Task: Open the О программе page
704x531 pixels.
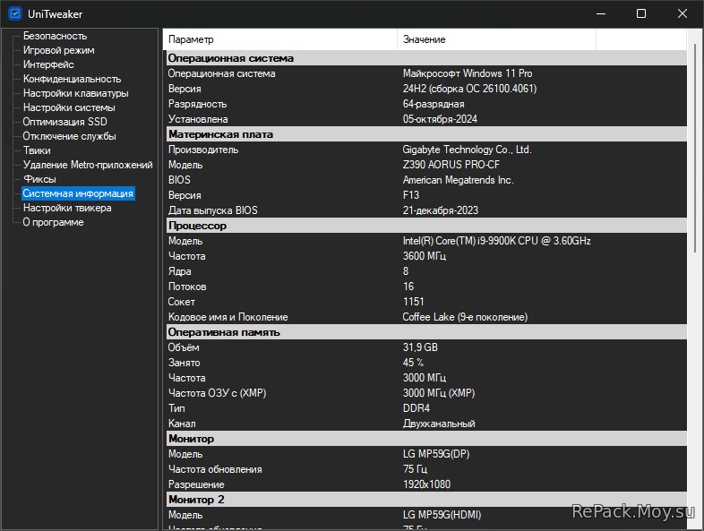Action: click(53, 222)
